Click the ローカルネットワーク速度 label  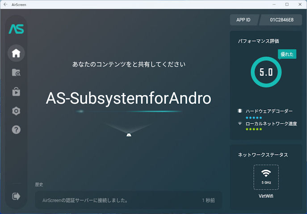point(271,123)
